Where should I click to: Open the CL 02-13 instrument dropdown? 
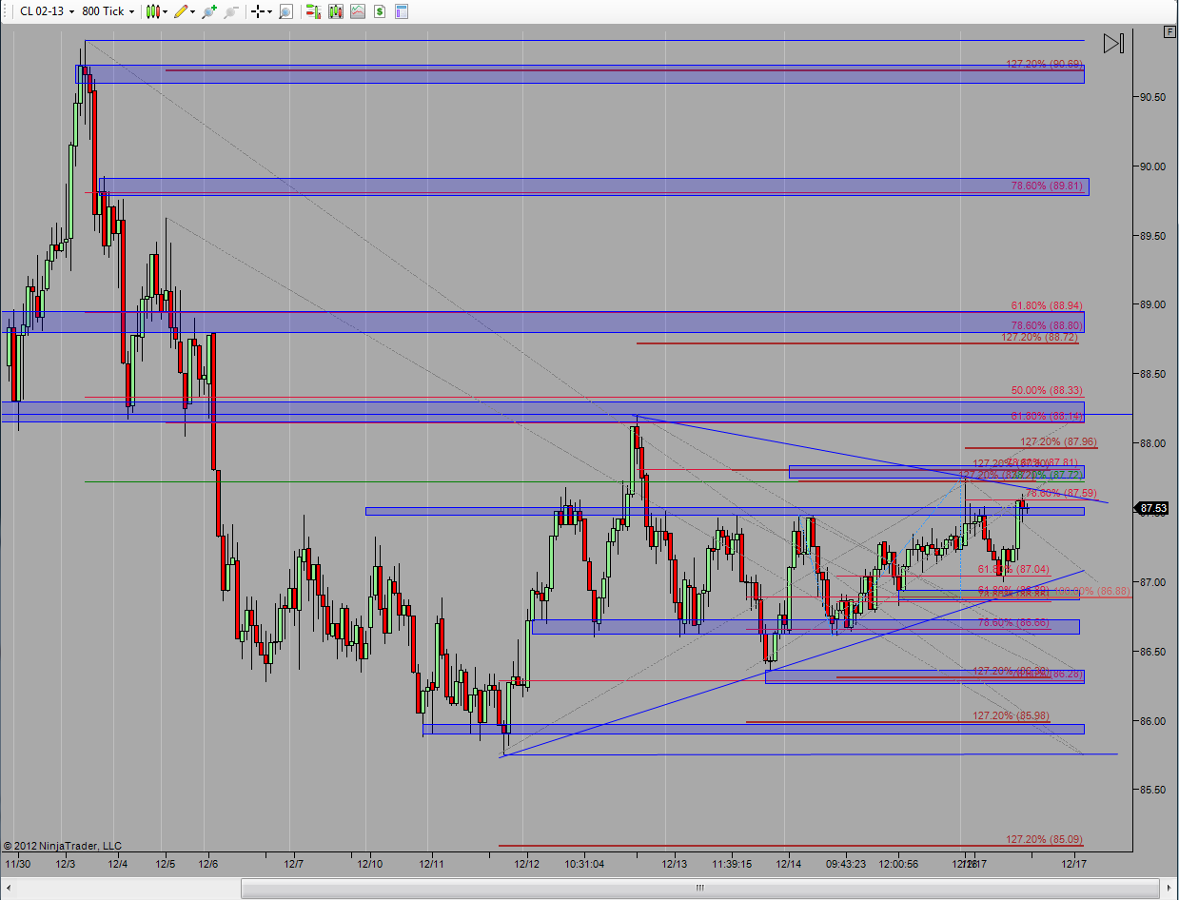click(x=47, y=11)
